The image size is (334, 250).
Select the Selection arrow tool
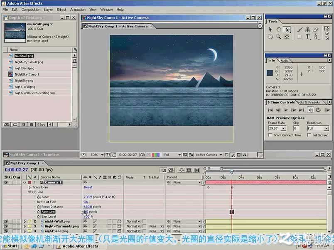point(270,29)
